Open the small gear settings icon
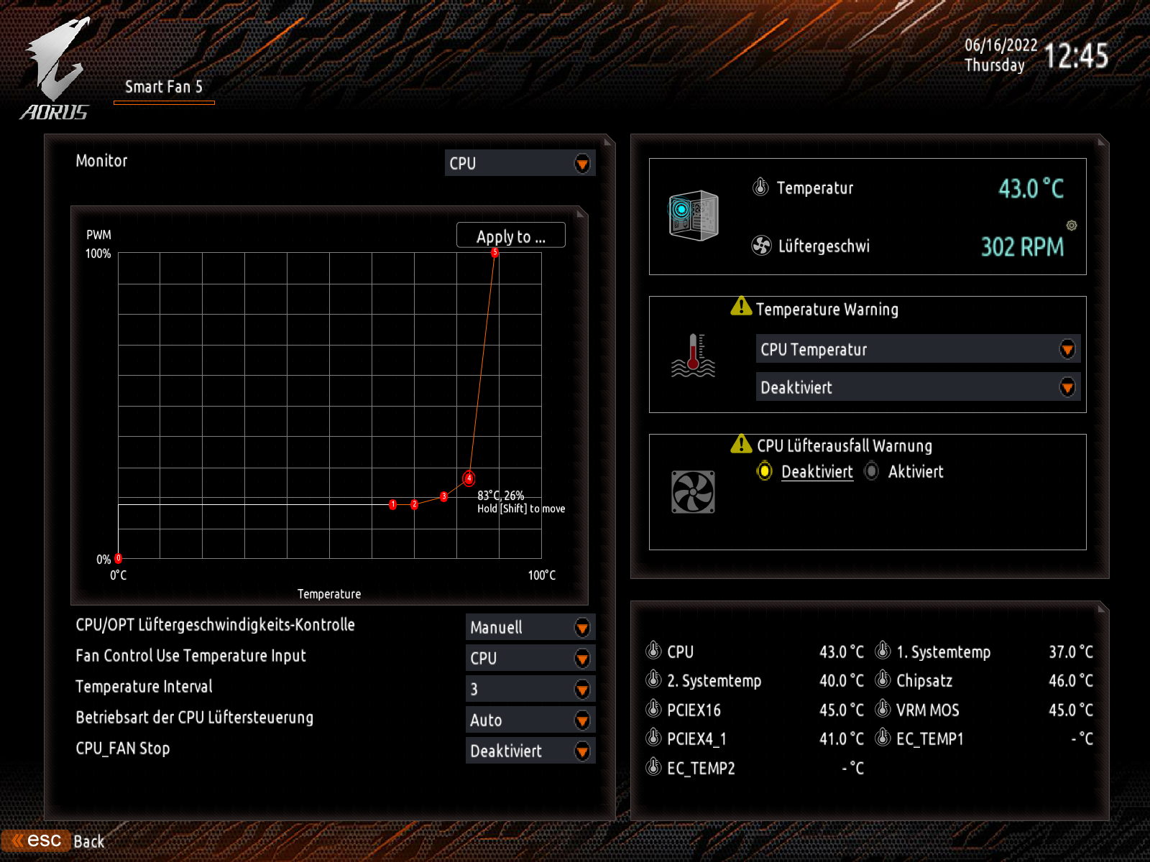The height and width of the screenshot is (862, 1150). (x=1072, y=226)
